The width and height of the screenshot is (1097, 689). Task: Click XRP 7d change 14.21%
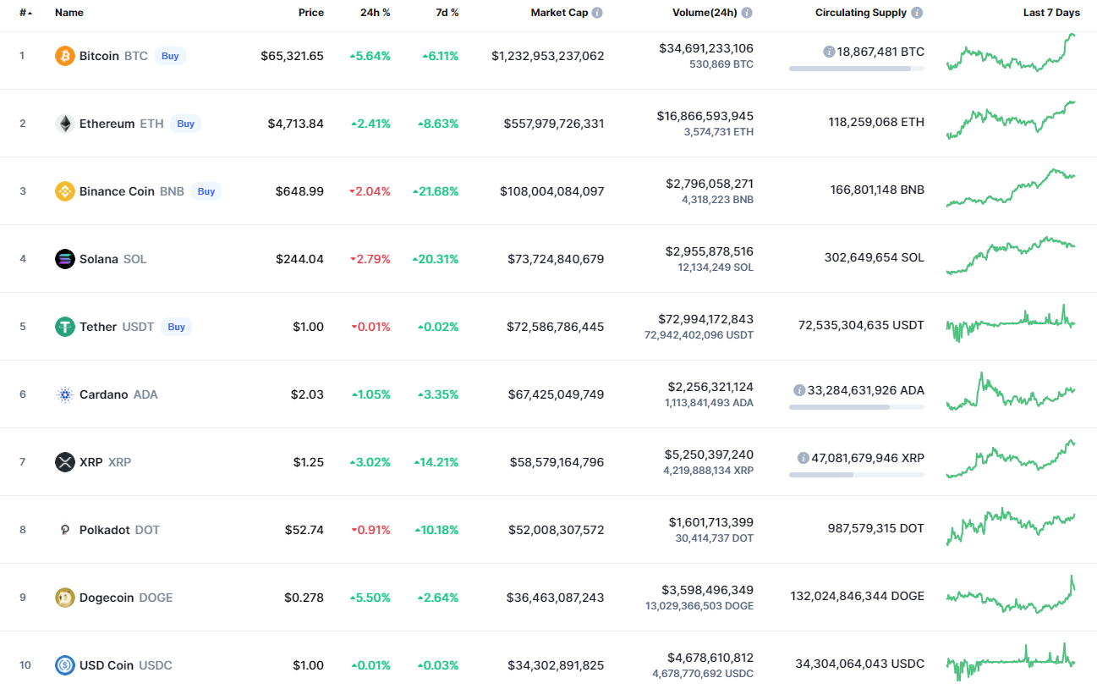point(436,462)
